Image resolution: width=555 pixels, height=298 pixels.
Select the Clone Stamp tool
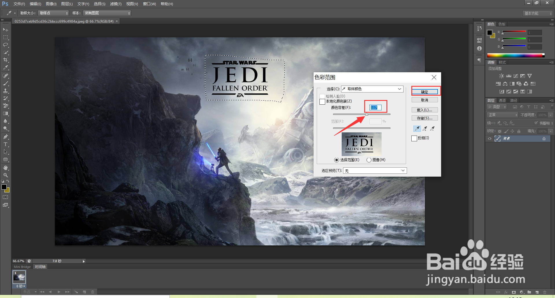pos(5,91)
